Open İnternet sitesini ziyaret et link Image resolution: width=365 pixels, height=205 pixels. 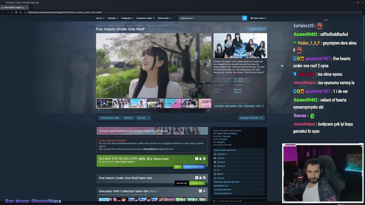coord(225,150)
